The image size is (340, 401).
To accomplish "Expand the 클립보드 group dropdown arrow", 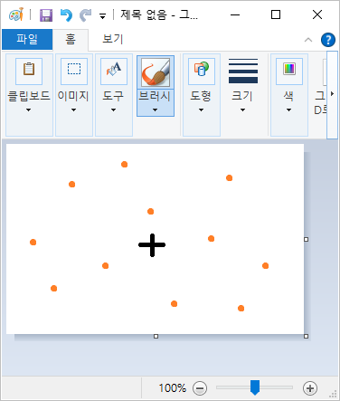I will [x=28, y=110].
